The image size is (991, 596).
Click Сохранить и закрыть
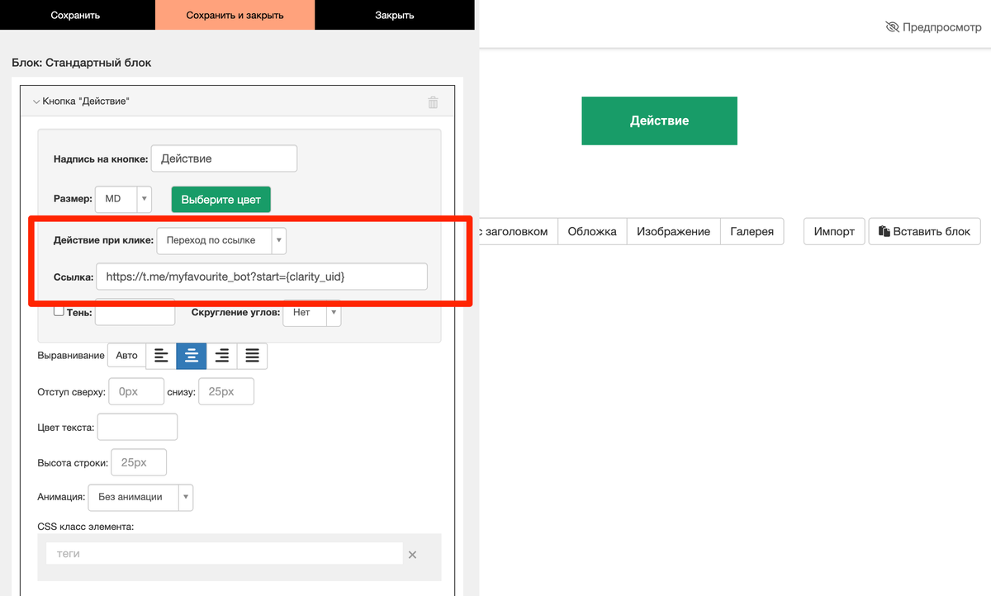(x=235, y=15)
